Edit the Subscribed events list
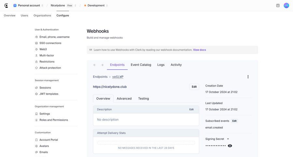This screenshot has height=157, width=293. click(234, 121)
